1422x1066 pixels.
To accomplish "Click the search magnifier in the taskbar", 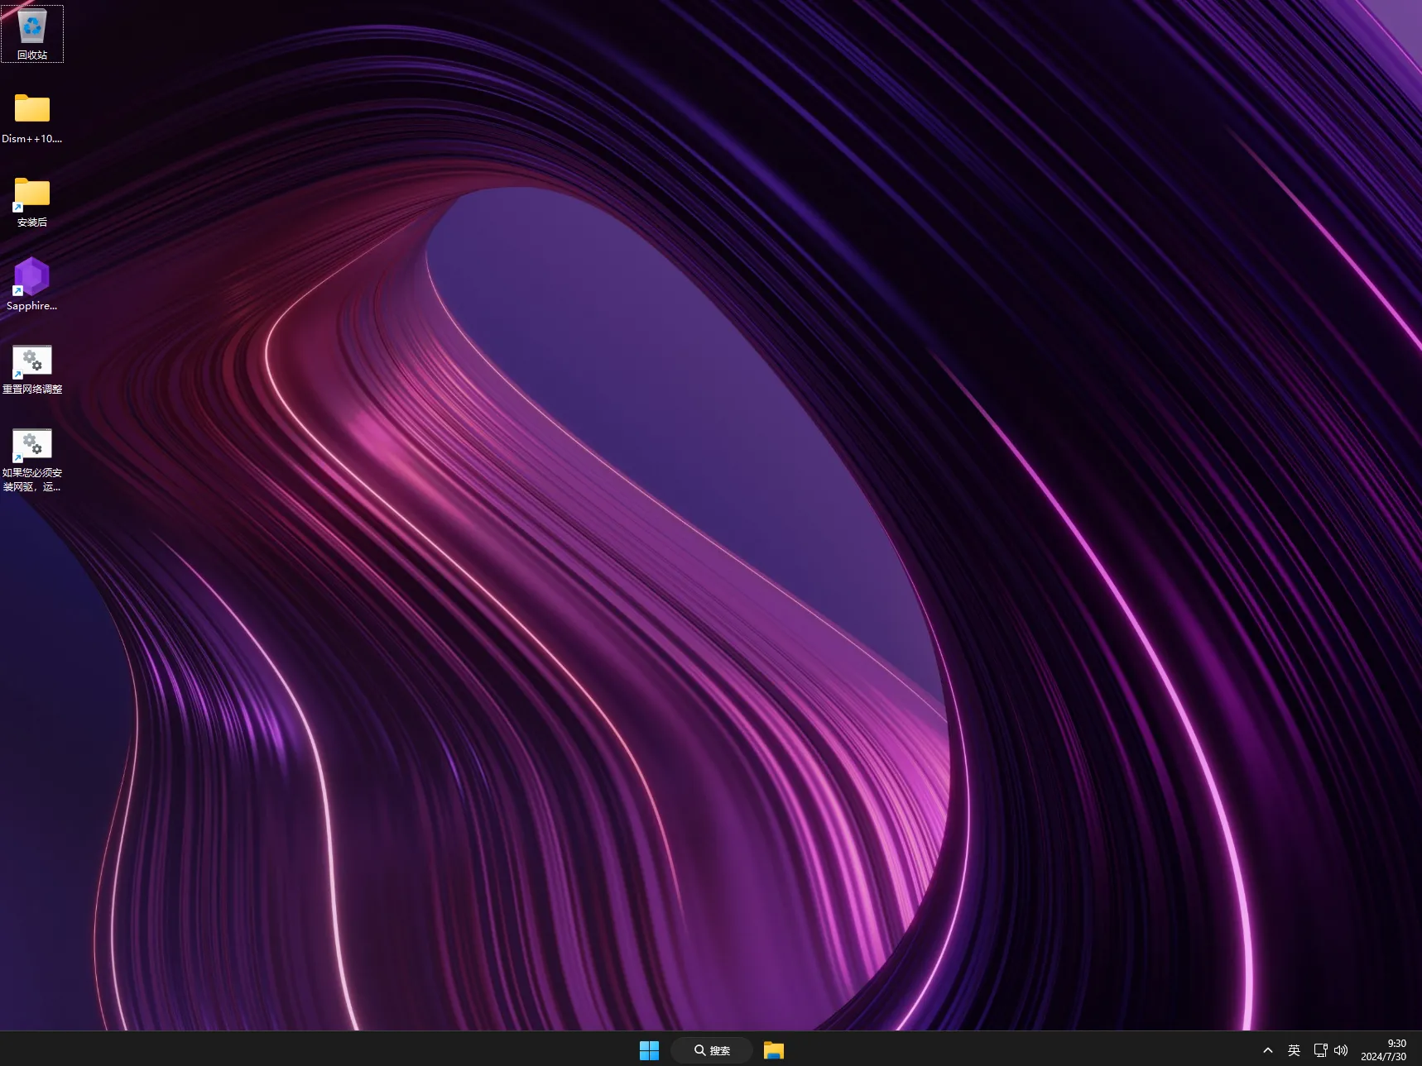I will pyautogui.click(x=701, y=1050).
